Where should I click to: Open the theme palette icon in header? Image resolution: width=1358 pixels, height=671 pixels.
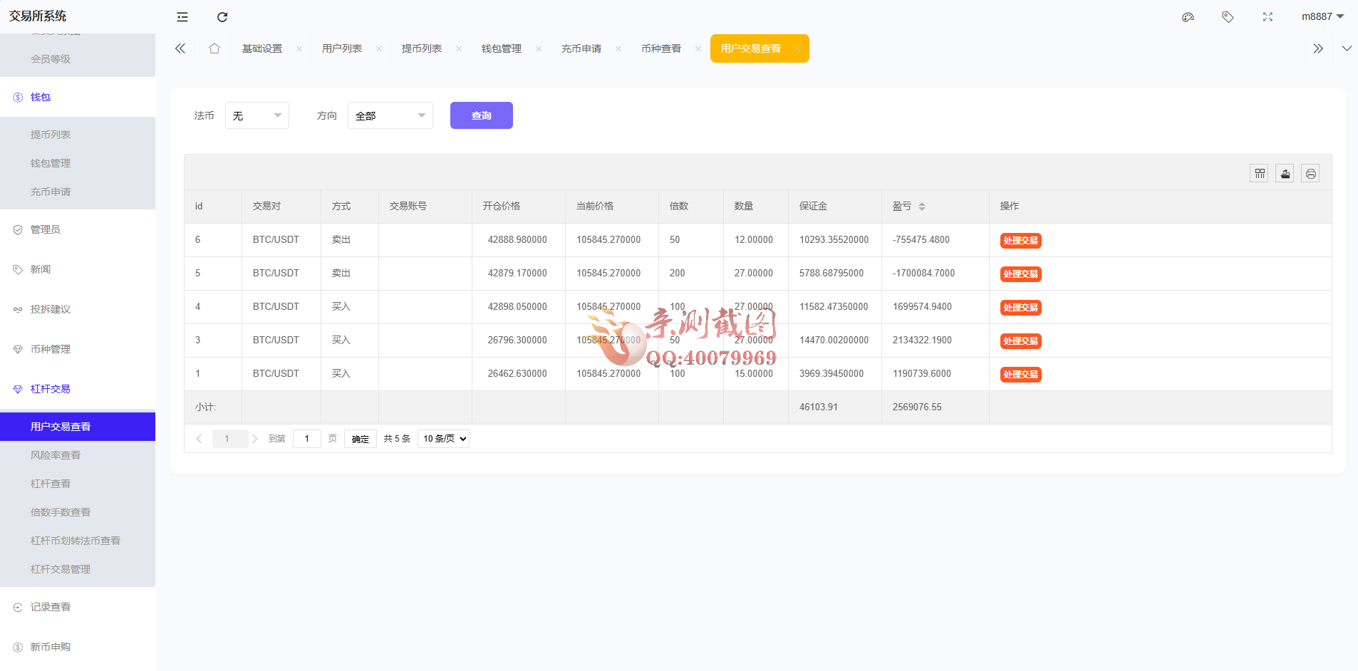coord(1188,17)
